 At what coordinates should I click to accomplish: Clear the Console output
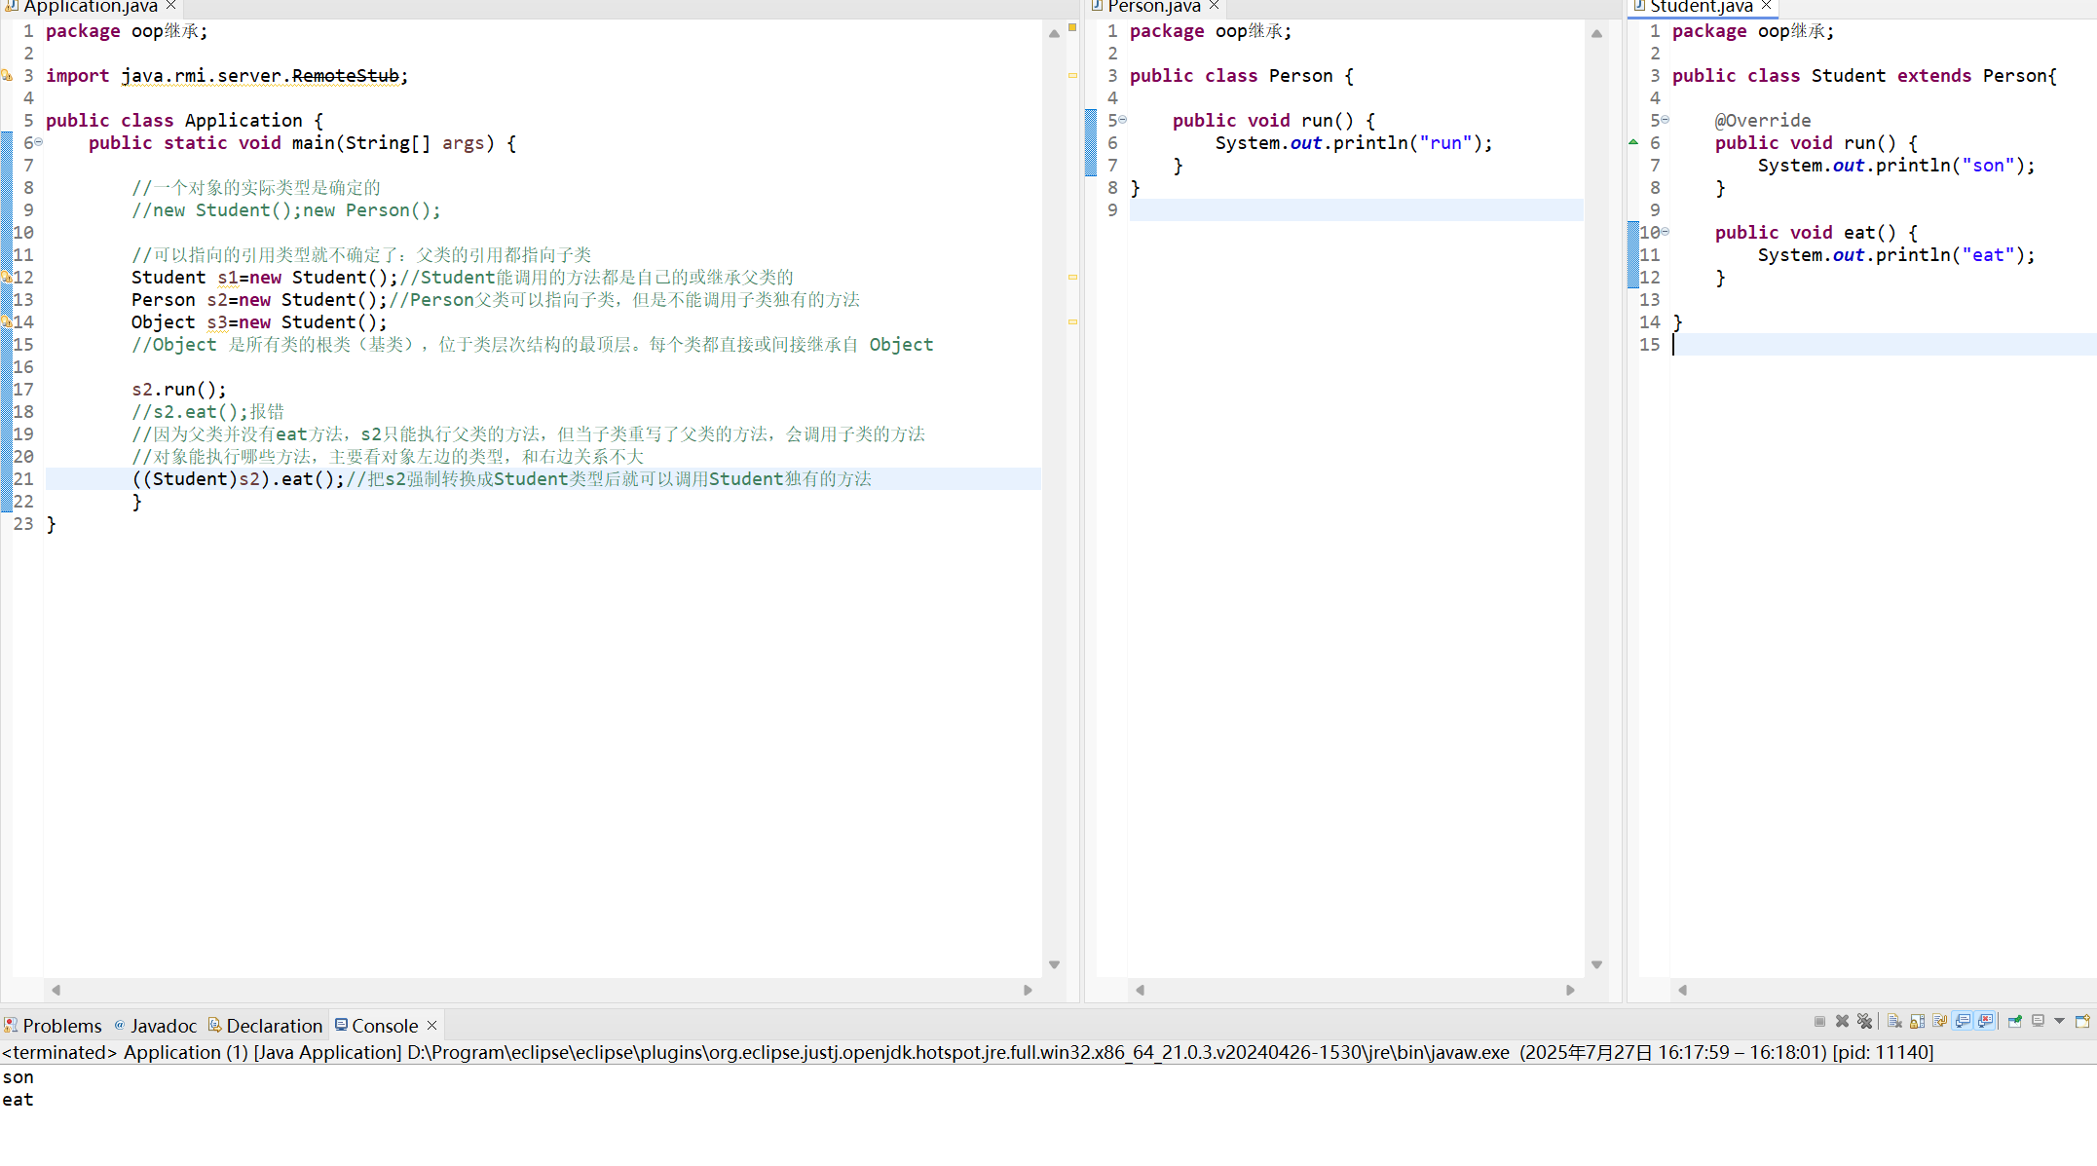1894,1021
